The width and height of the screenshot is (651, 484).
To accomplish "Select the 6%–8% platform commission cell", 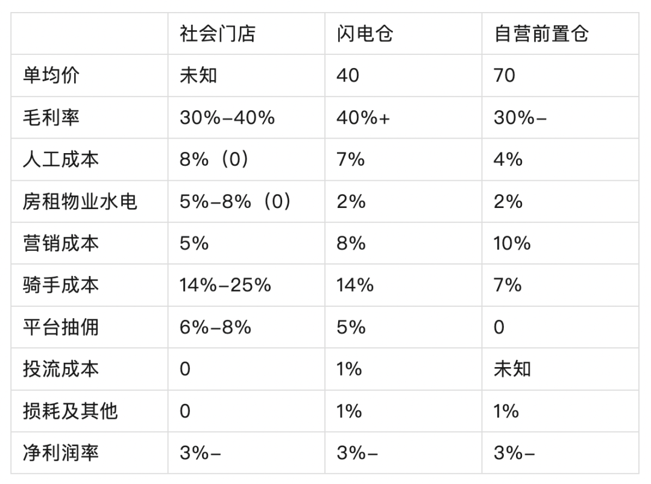I will tap(215, 327).
